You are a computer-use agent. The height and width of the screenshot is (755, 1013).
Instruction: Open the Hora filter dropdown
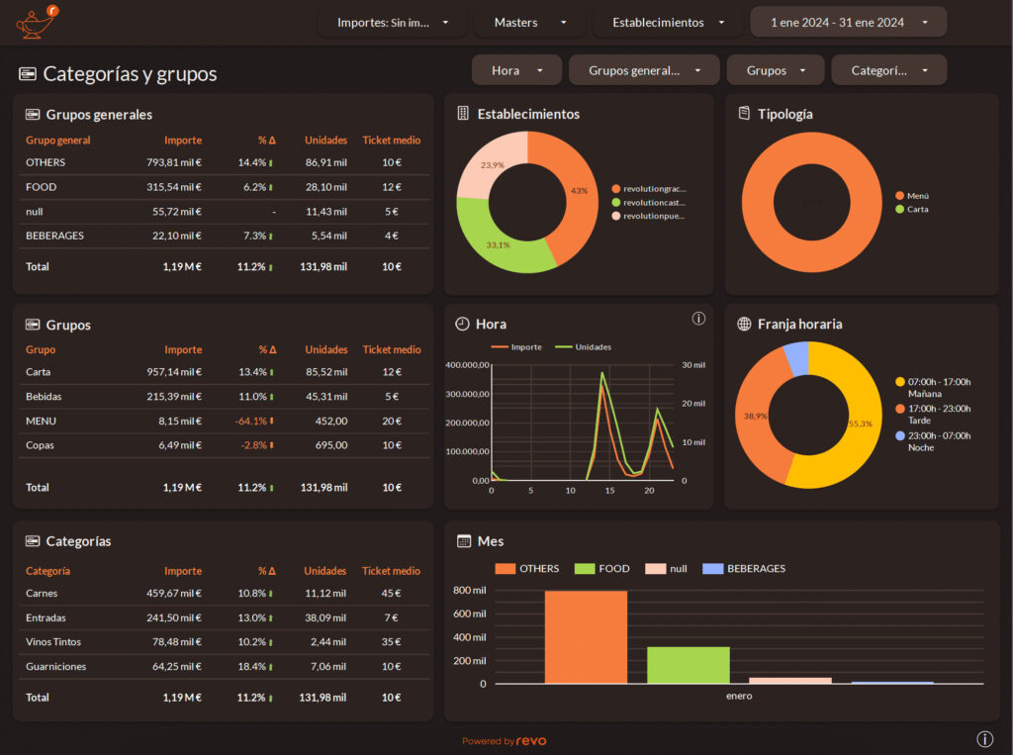coord(516,70)
